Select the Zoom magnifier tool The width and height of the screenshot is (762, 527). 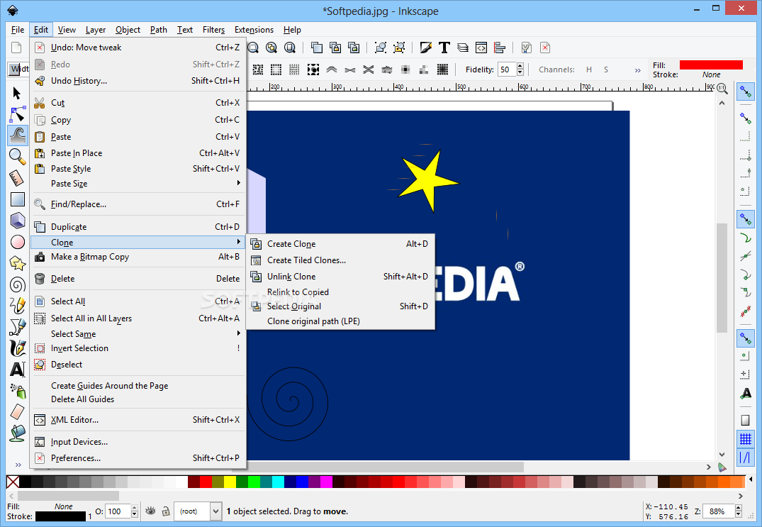17,157
